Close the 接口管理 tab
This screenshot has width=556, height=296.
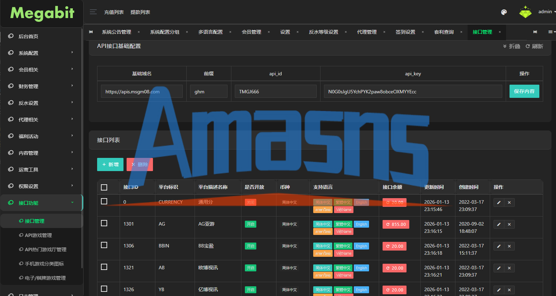[500, 32]
